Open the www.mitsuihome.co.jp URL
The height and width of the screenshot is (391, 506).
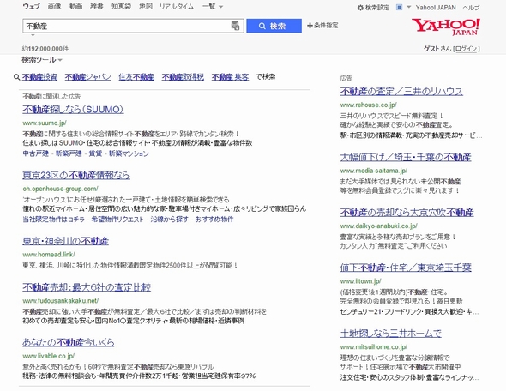click(x=374, y=346)
